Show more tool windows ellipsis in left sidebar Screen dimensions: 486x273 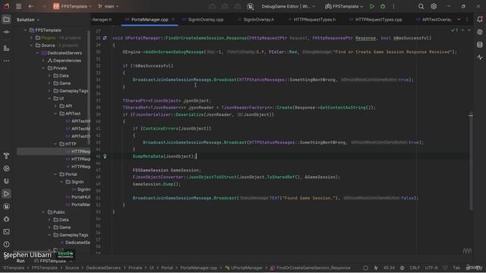point(6,61)
